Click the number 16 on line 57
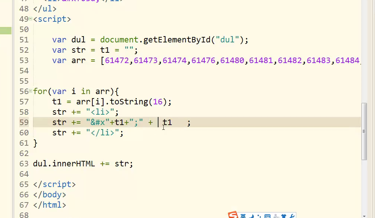 click(158, 102)
